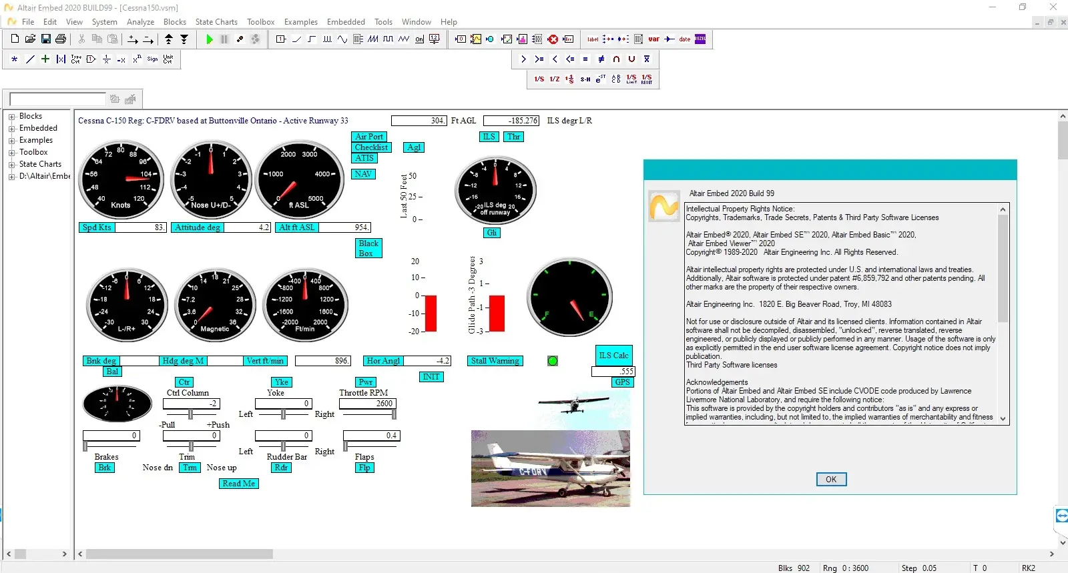Insert the S-H sample hold block
1068x573 pixels.
[585, 79]
